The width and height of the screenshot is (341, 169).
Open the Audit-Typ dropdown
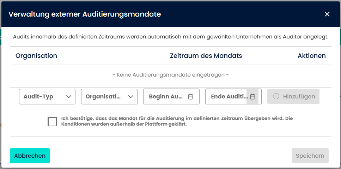(42, 97)
